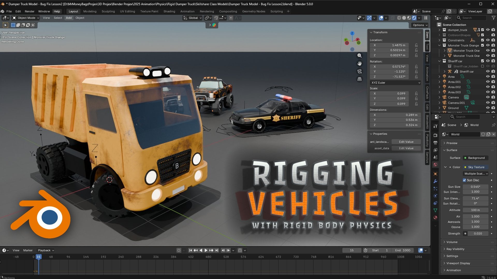Switch to the Shading workspace tab
This screenshot has width=497, height=279.
pyautogui.click(x=169, y=11)
